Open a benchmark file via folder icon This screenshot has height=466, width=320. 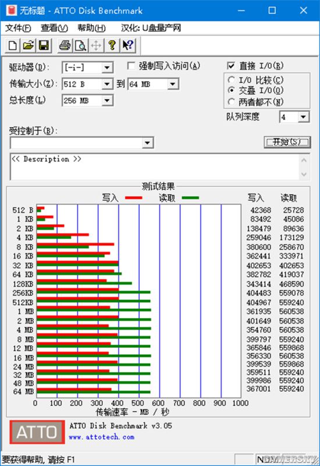(28, 46)
